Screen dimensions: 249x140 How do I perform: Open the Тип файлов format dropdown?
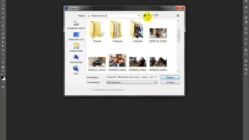click(x=132, y=82)
